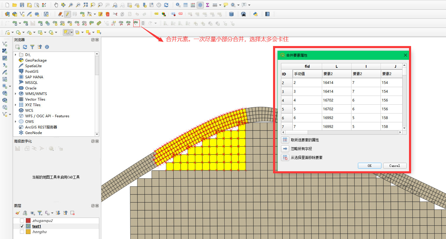The image size is (446, 239).
Task: Click the Toggle Editing pencil icon
Action: [67, 14]
